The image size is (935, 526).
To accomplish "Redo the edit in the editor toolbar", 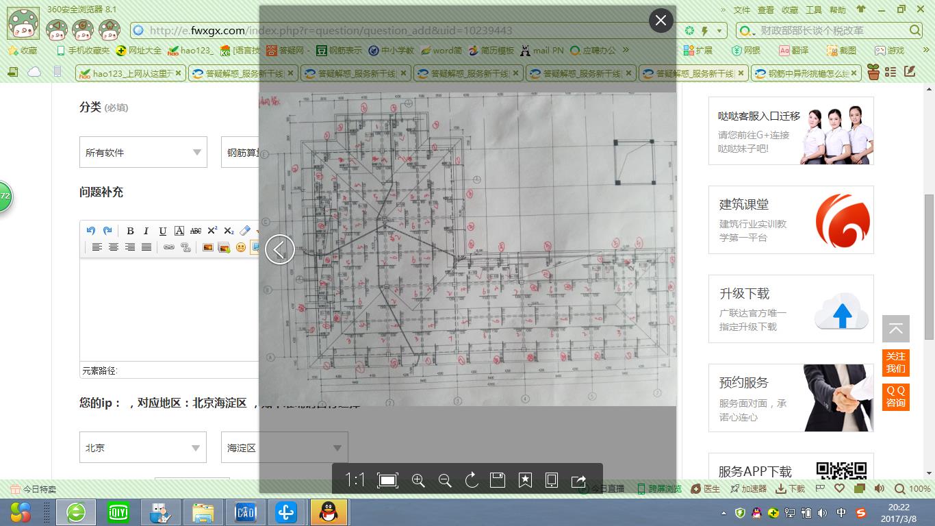I will (107, 231).
